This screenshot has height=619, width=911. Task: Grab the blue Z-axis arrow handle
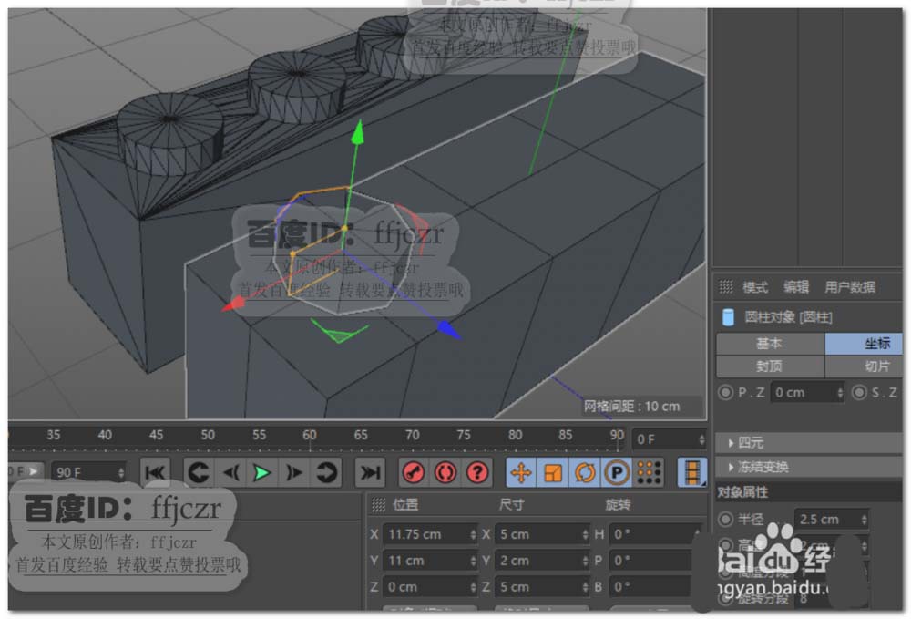pyautogui.click(x=448, y=329)
